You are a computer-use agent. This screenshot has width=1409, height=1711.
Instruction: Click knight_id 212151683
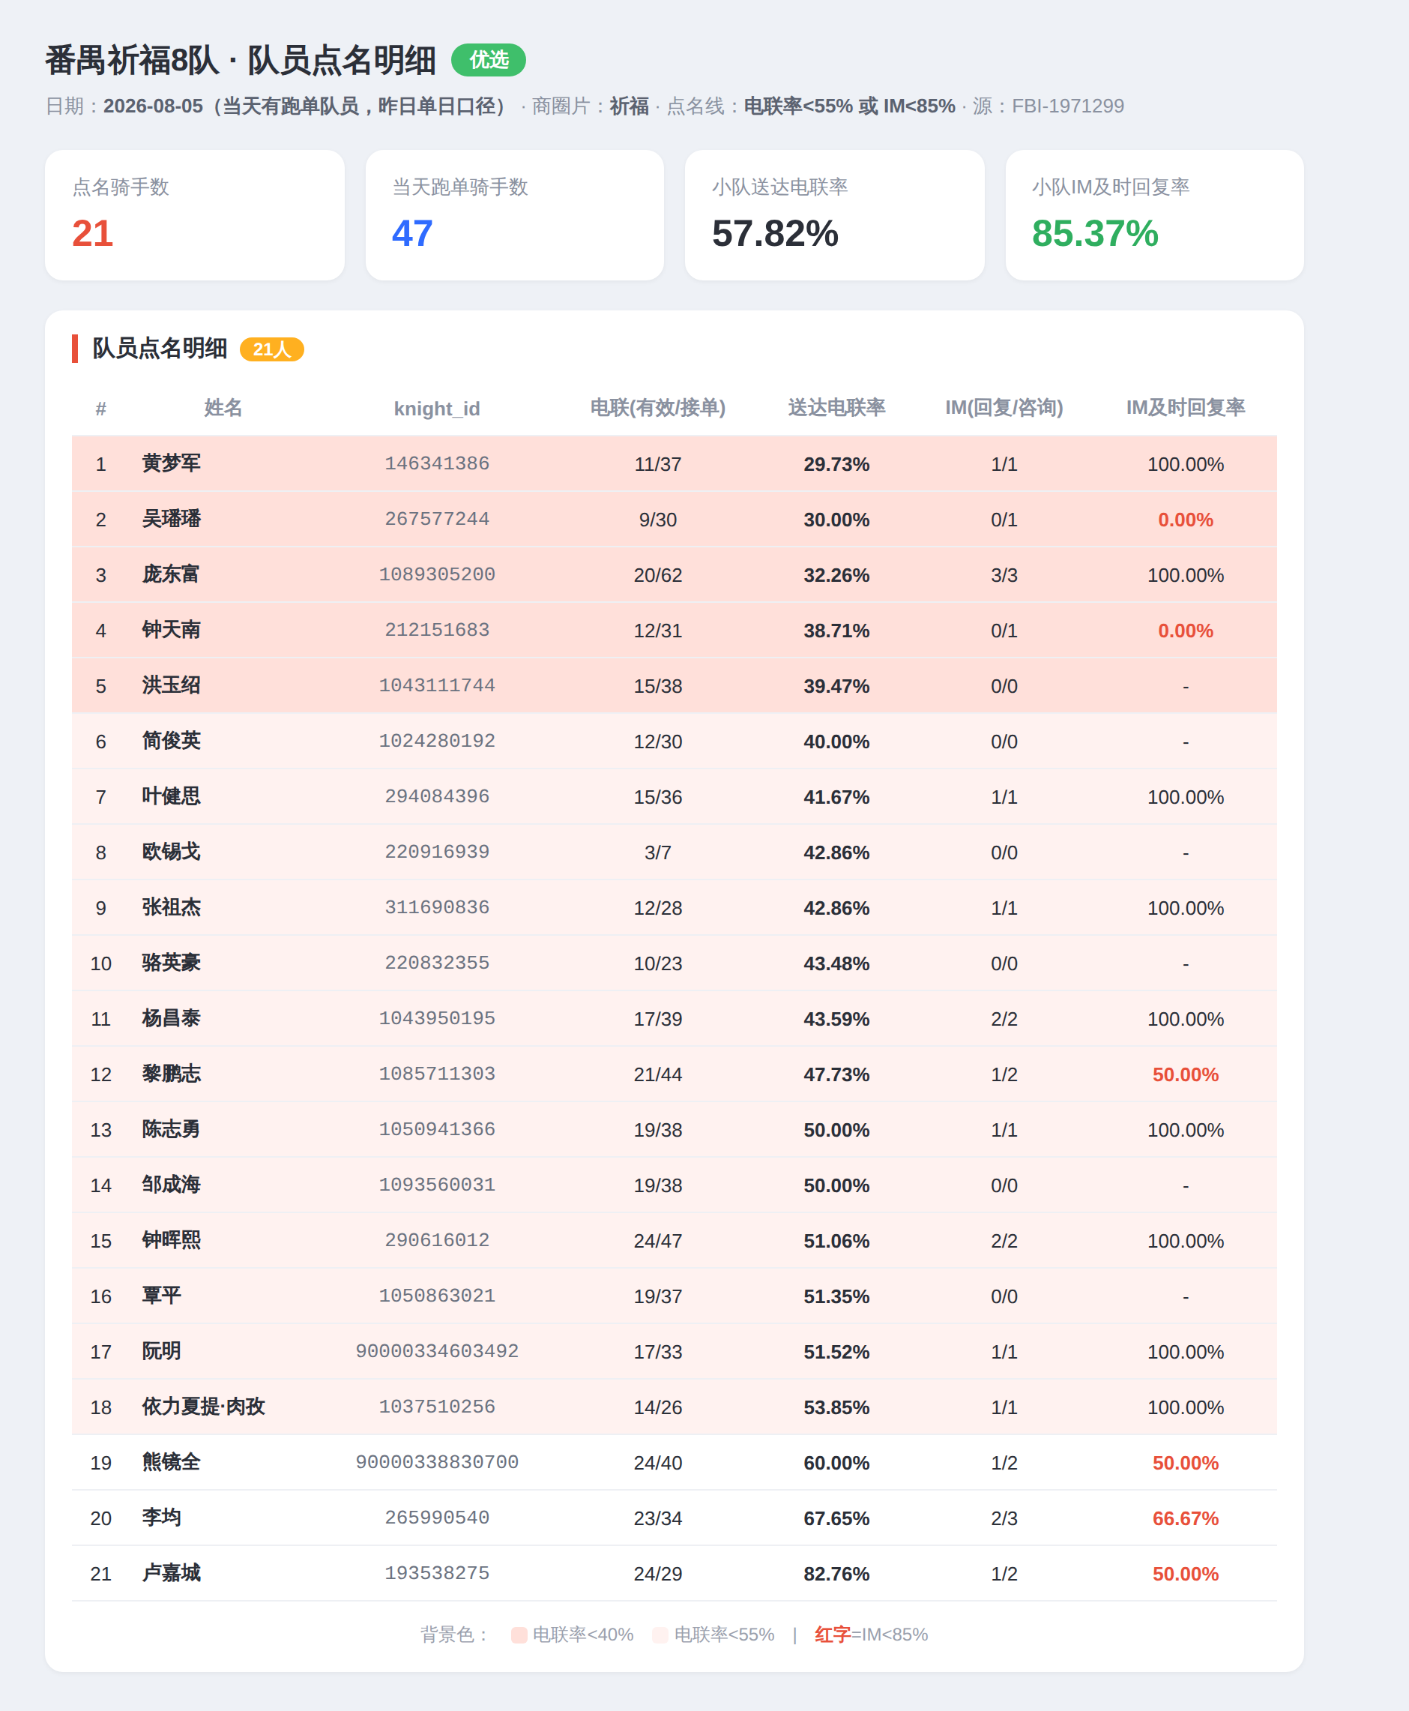[x=437, y=630]
